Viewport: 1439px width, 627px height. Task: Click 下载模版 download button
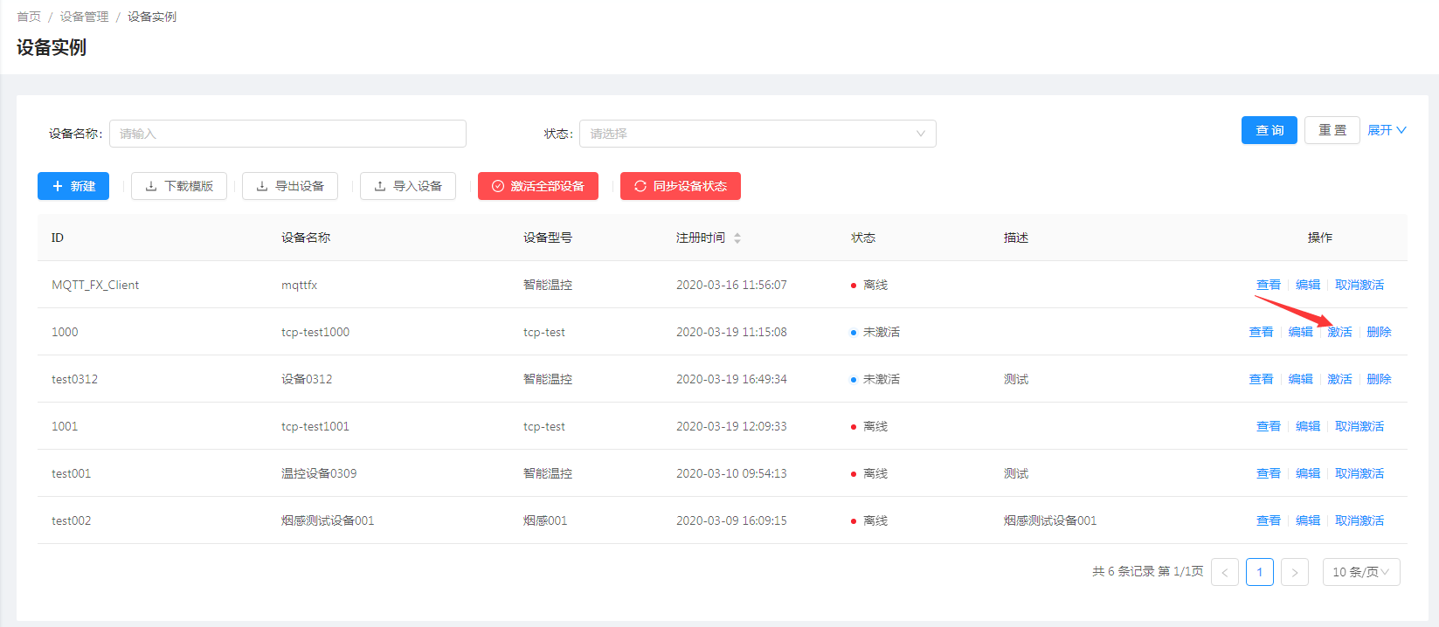179,186
